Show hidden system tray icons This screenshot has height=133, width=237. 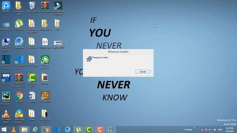point(197,130)
